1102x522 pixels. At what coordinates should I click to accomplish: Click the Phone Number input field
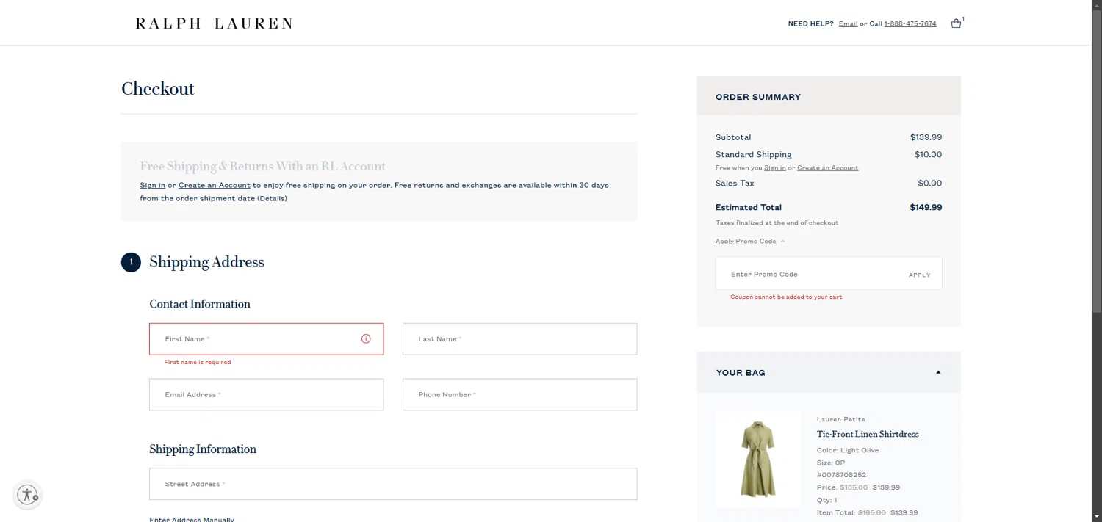click(519, 395)
